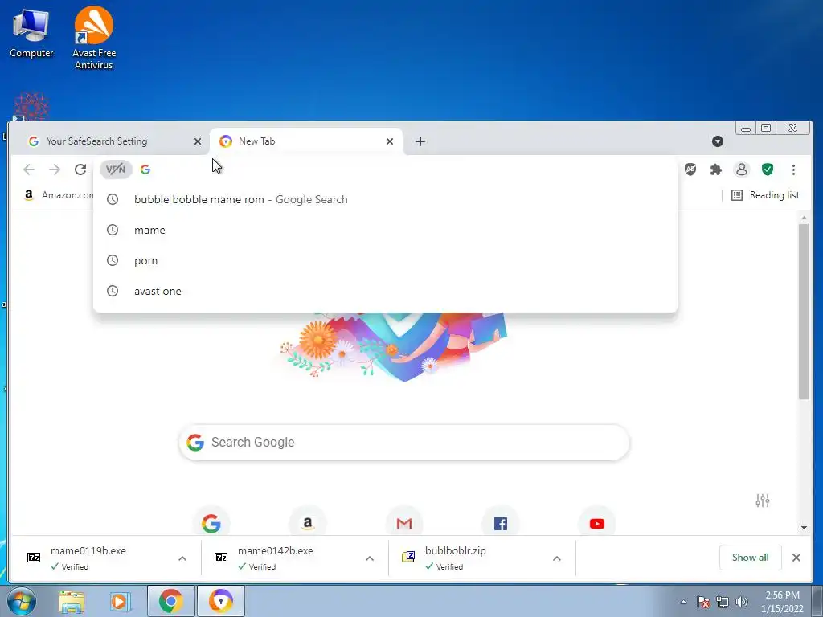823x617 pixels.
Task: Click the green Avast security shield icon
Action: (768, 170)
